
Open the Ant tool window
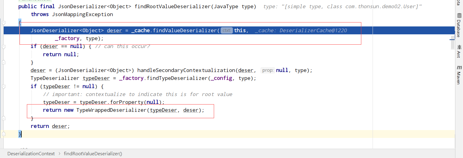coord(459,51)
